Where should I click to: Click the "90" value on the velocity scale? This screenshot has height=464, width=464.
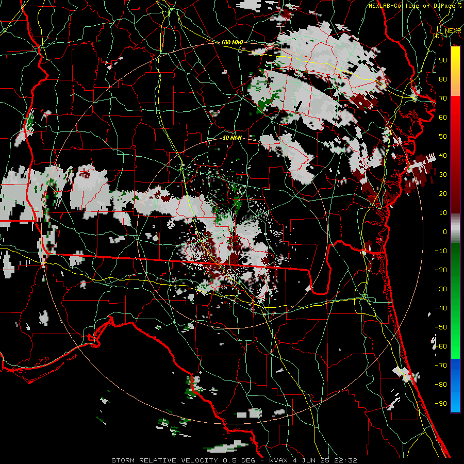[443, 60]
